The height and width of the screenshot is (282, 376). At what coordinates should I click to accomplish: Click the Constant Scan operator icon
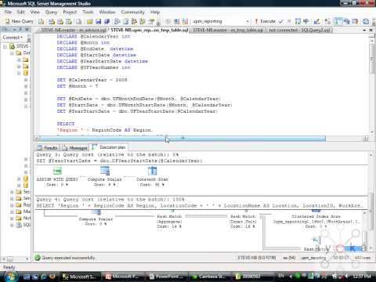[x=152, y=171]
